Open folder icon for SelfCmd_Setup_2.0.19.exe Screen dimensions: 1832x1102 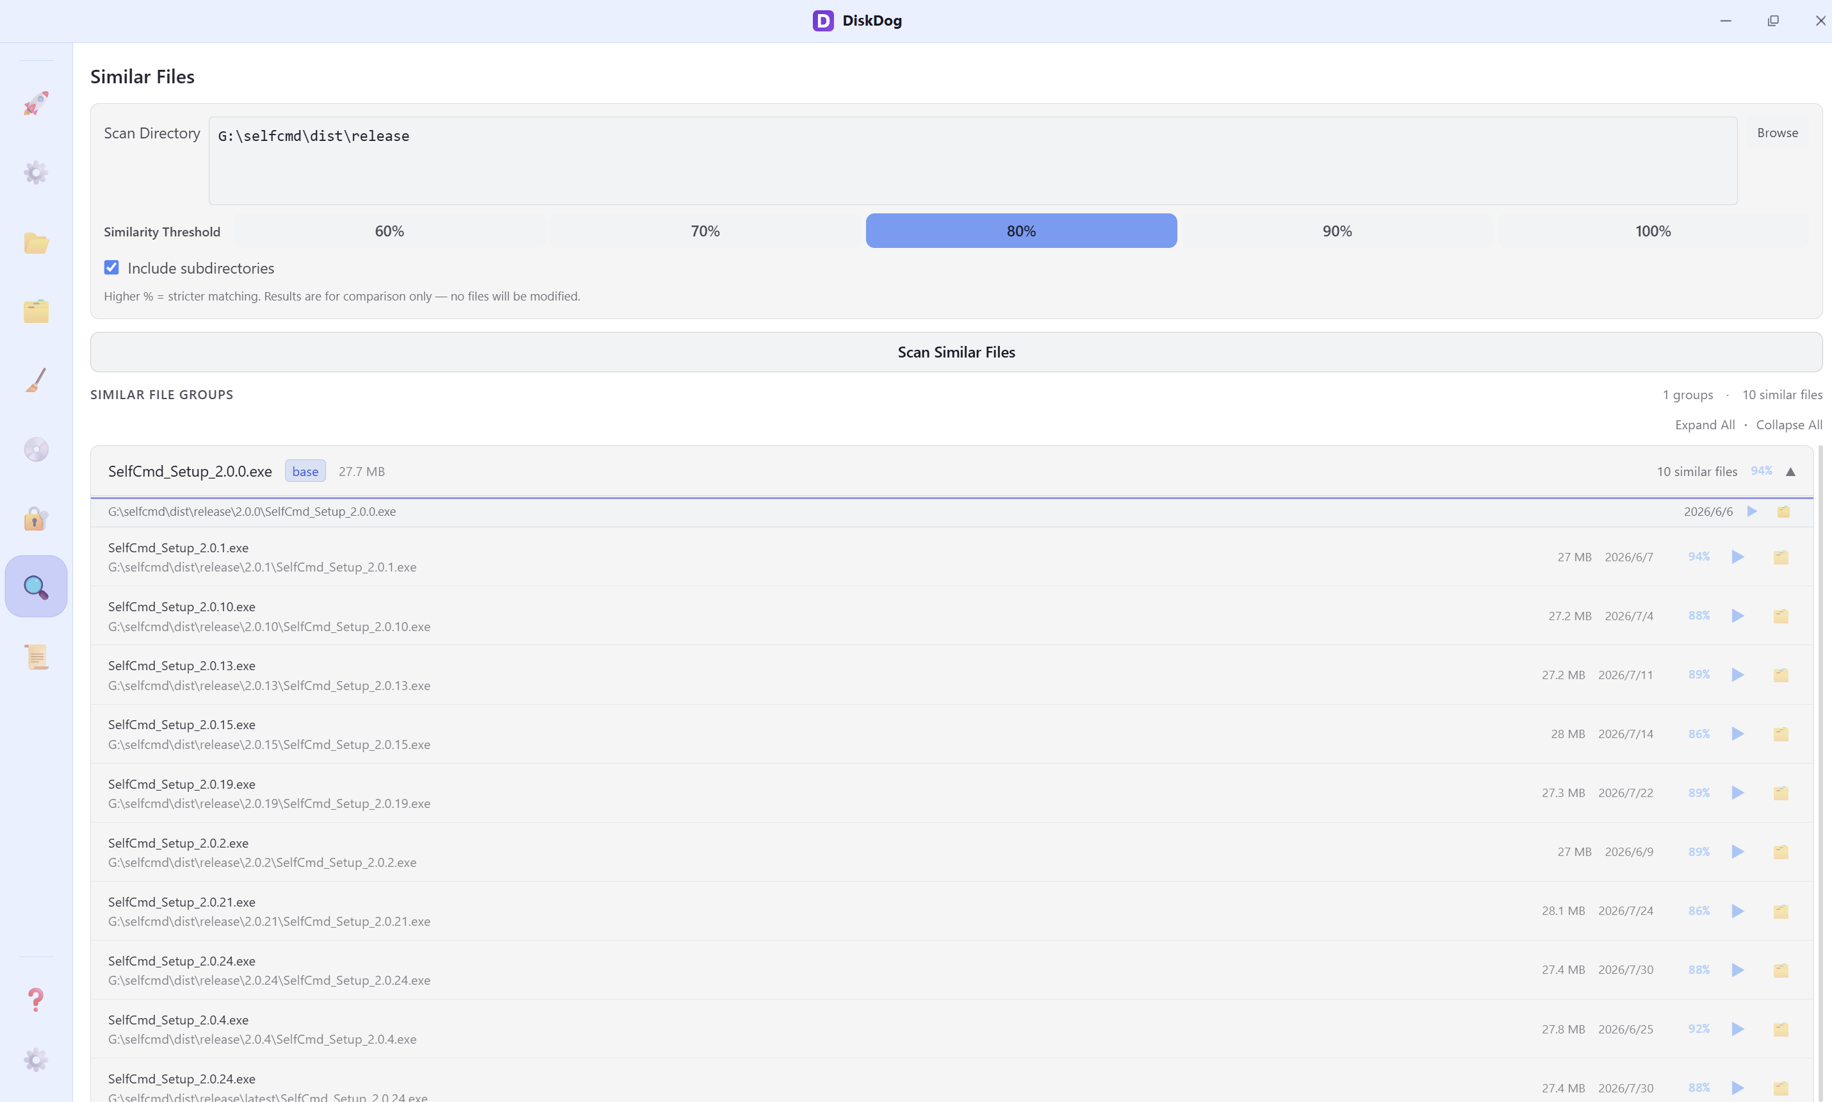1781,793
